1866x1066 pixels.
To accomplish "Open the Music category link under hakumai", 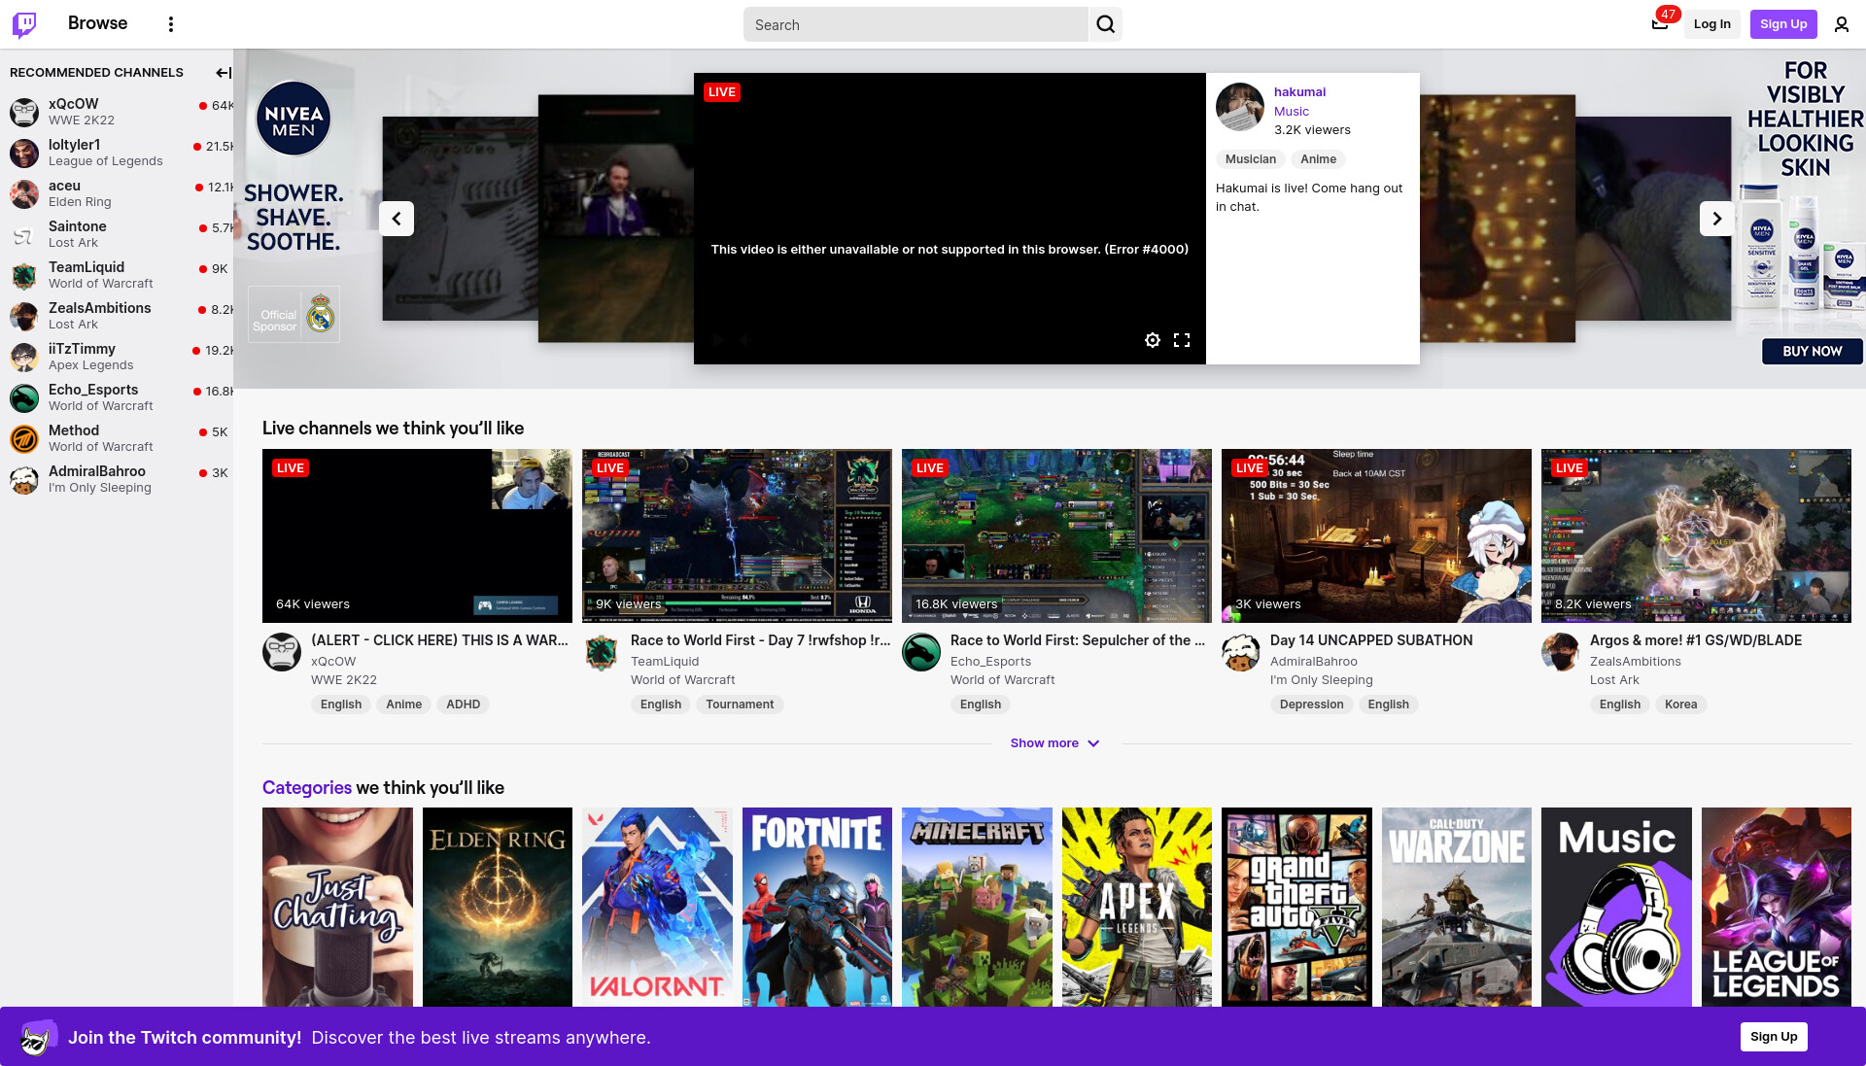I will (x=1292, y=112).
